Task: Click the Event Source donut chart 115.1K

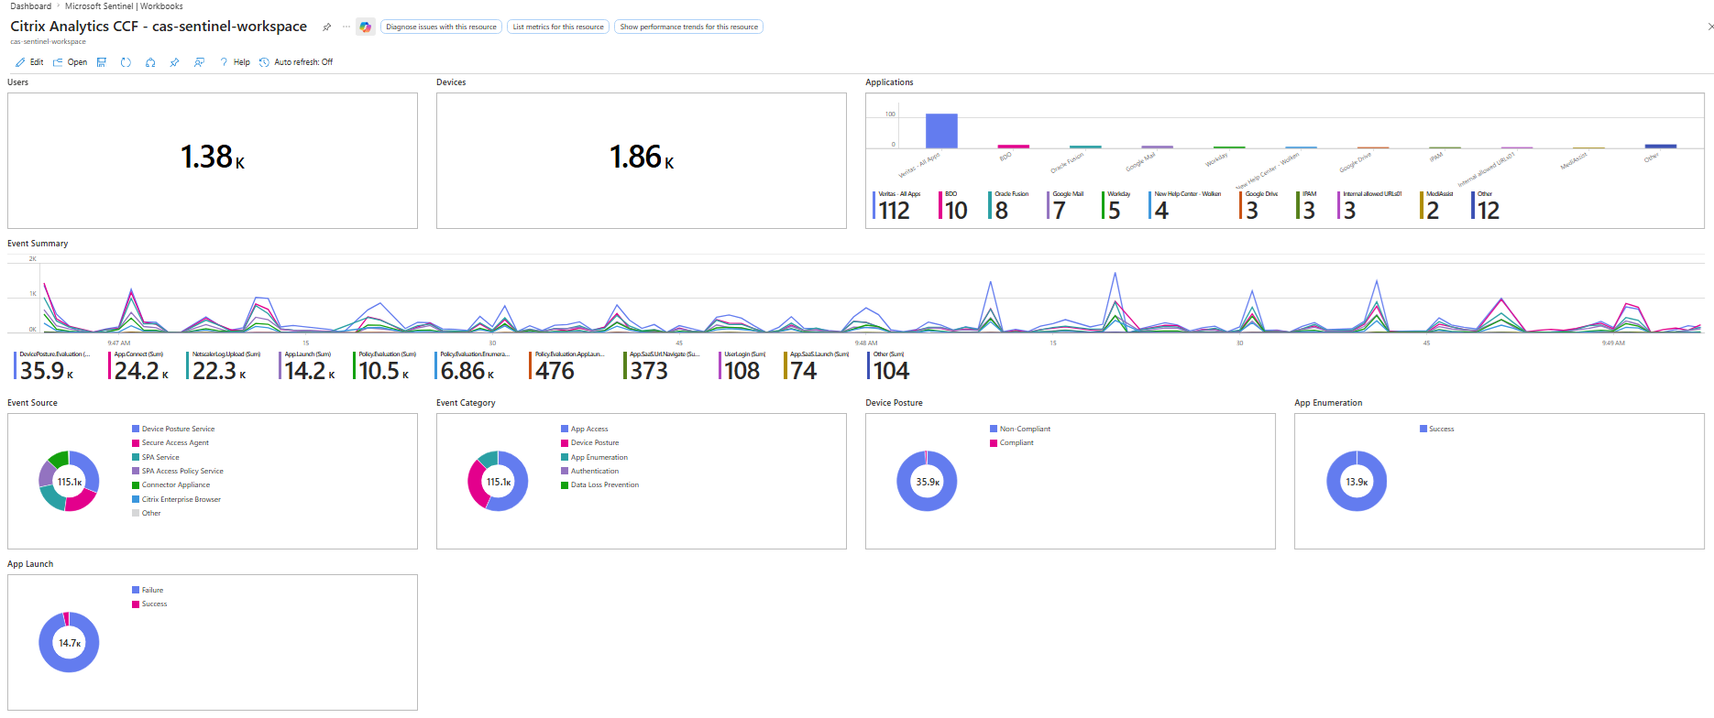Action: click(69, 481)
